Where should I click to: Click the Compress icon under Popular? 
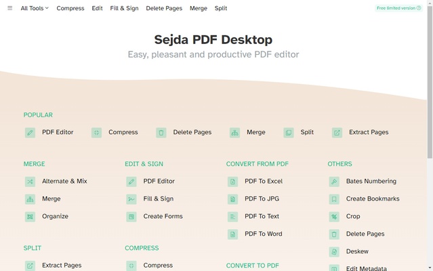(x=96, y=133)
